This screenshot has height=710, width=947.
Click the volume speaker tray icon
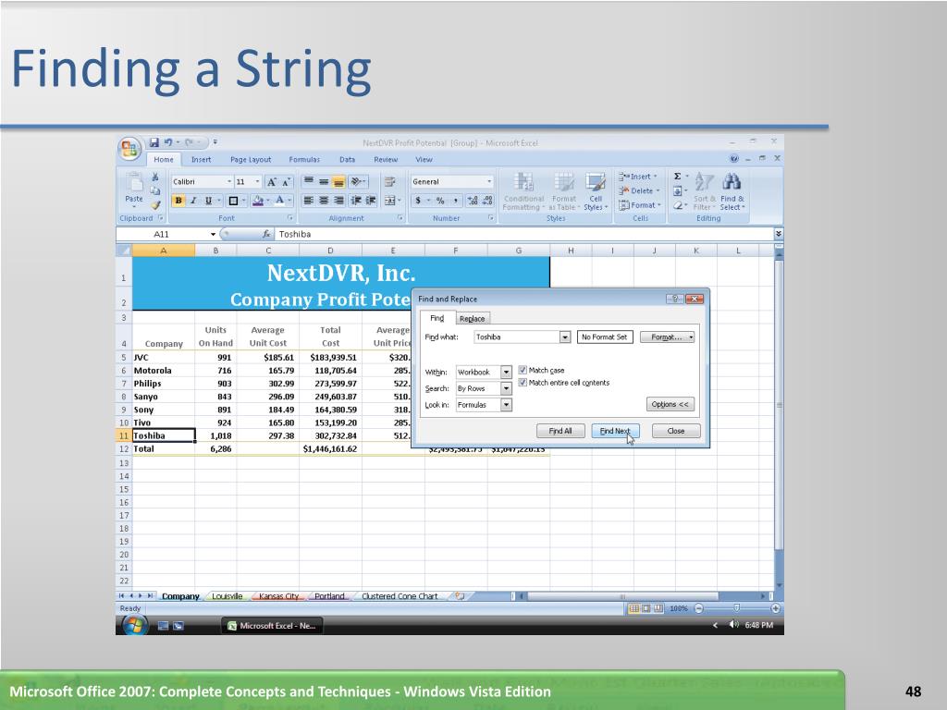click(733, 625)
